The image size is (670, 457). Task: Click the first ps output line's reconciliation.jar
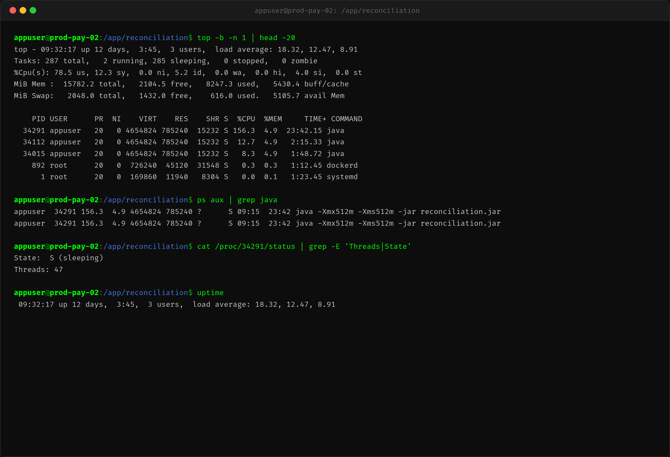pos(460,212)
